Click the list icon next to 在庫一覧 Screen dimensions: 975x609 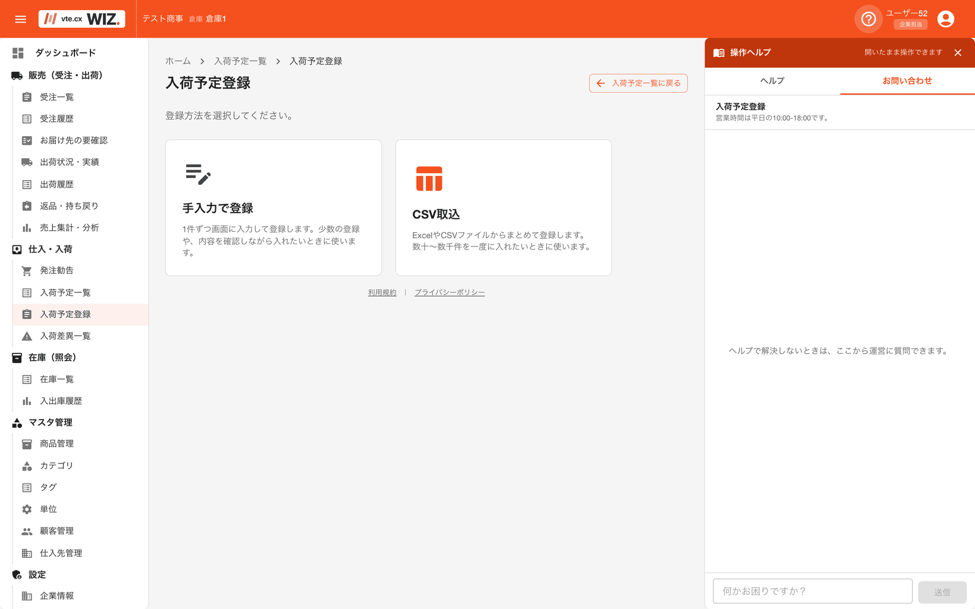click(x=27, y=379)
